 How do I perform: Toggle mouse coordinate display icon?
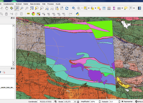[x=56, y=101]
